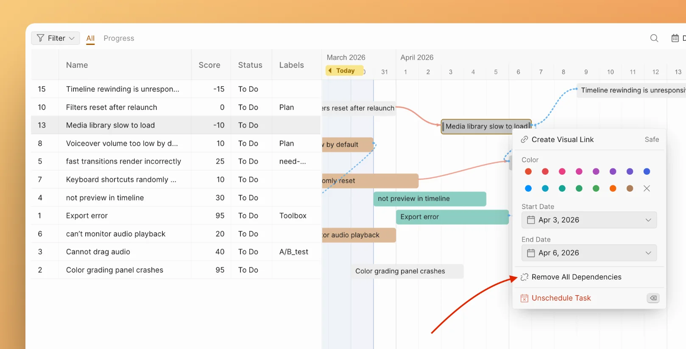Select the All tab

pyautogui.click(x=90, y=38)
